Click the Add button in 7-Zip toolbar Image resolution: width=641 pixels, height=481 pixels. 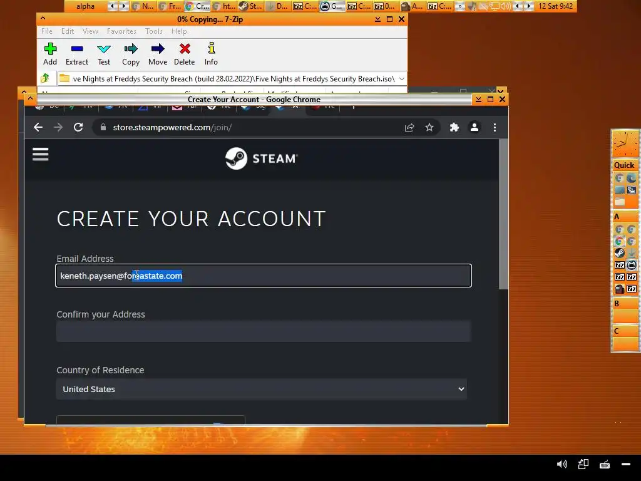[x=50, y=54]
